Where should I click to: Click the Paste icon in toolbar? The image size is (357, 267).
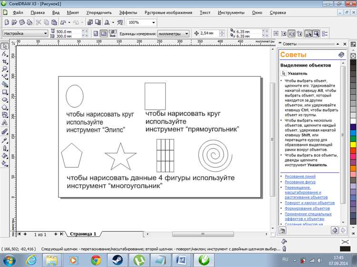coord(54,22)
